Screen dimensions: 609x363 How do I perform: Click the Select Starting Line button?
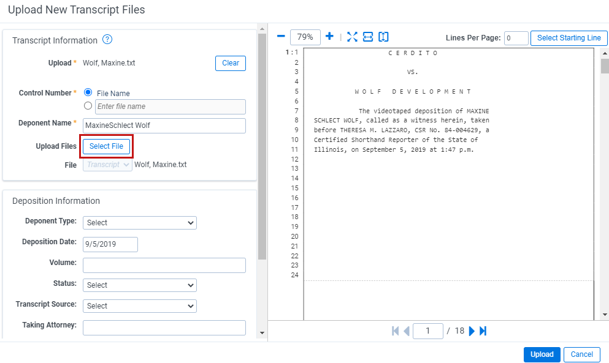[x=569, y=38]
